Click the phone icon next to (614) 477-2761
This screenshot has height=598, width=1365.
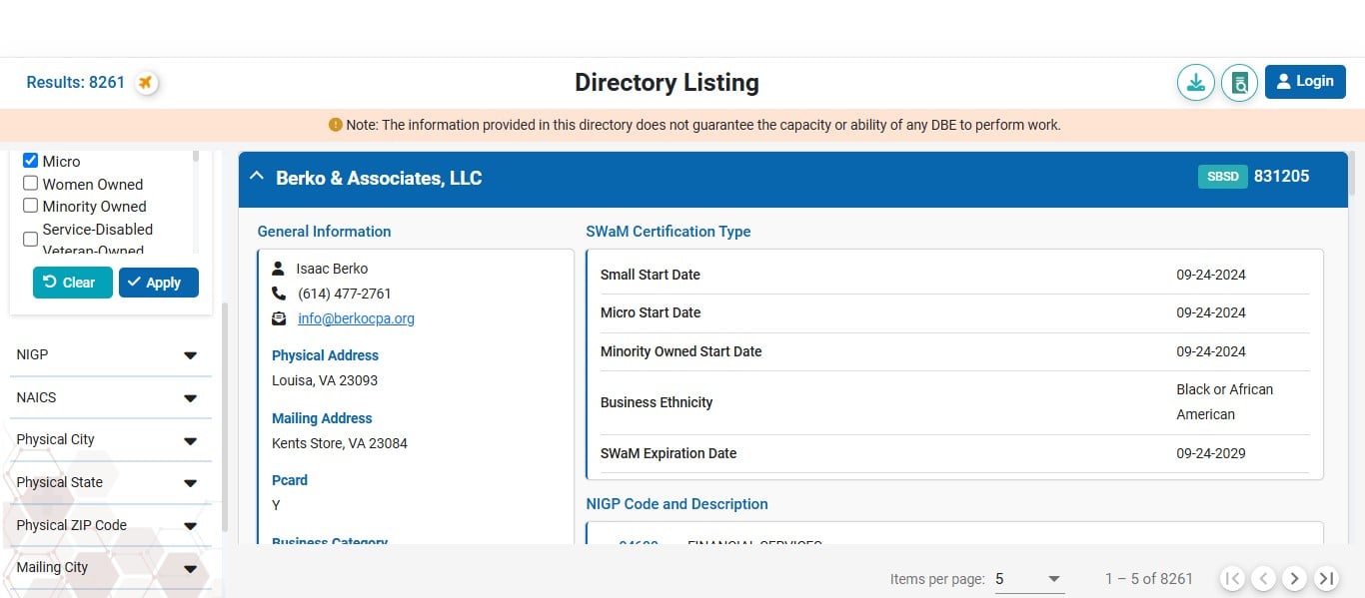tap(279, 294)
